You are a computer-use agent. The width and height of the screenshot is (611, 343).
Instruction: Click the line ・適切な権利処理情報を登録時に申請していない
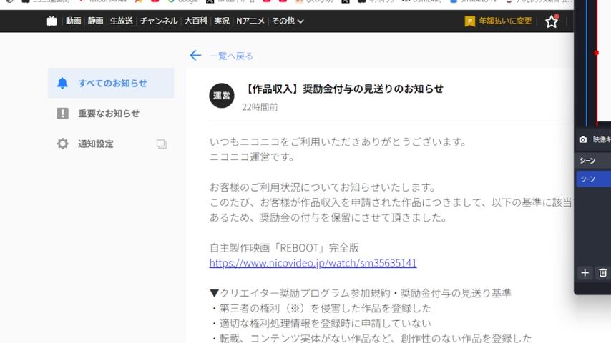pyautogui.click(x=321, y=323)
